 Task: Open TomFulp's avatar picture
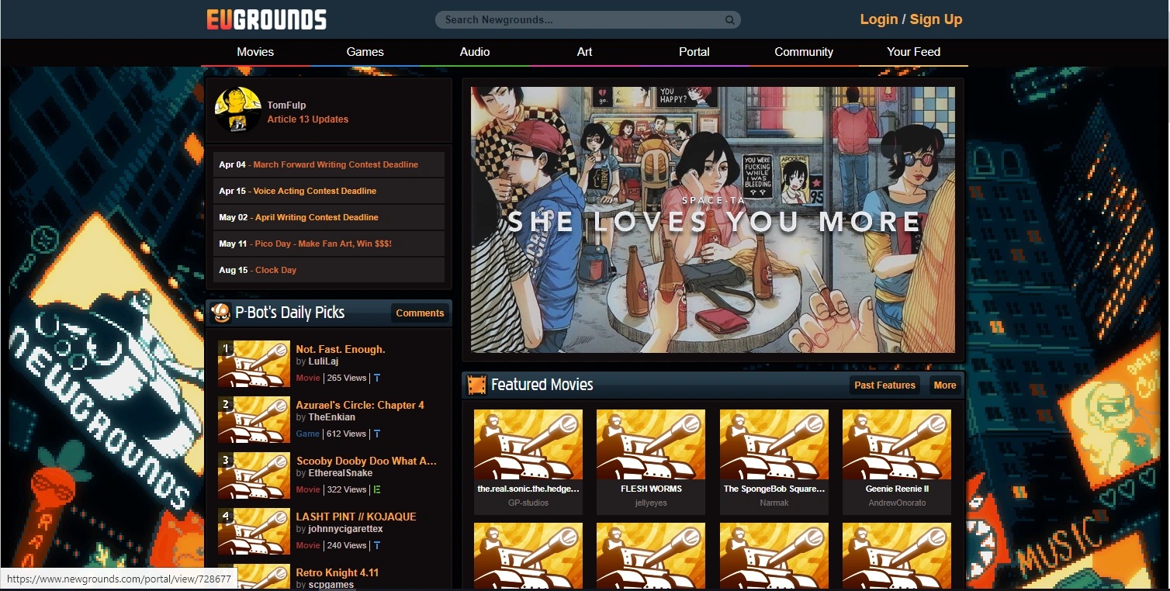point(237,110)
